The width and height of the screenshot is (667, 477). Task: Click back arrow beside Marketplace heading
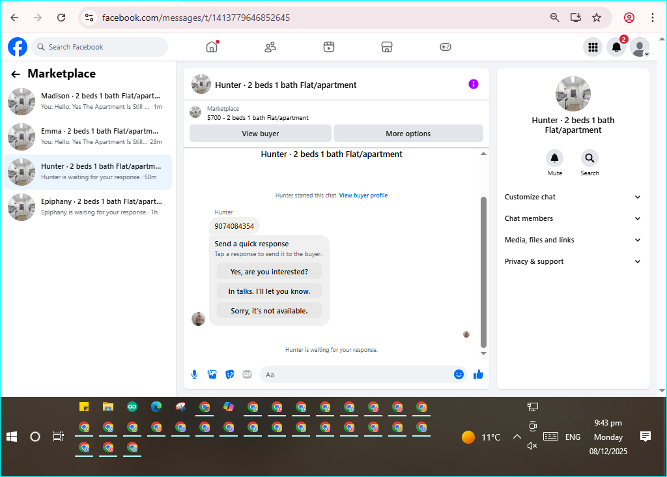pos(16,74)
